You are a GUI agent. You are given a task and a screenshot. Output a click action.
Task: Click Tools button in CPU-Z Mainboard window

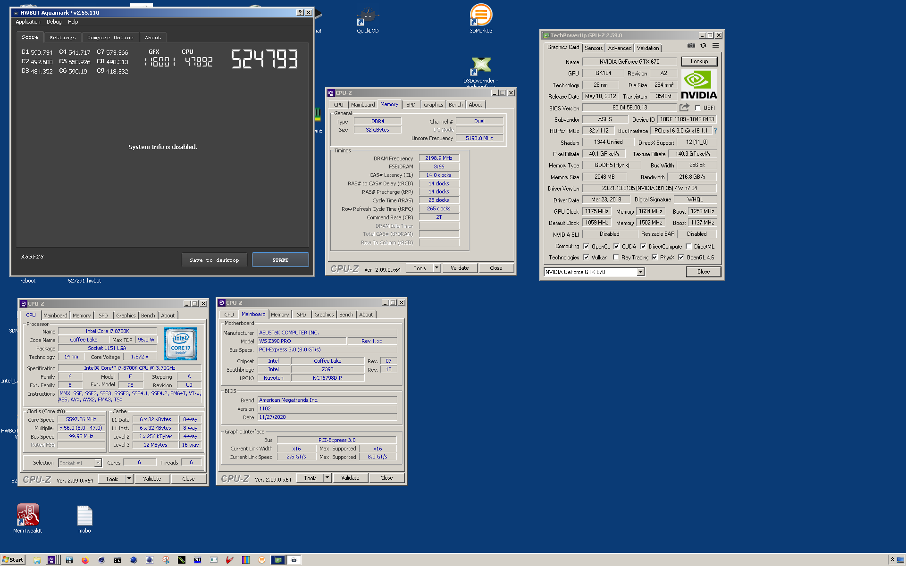click(310, 478)
